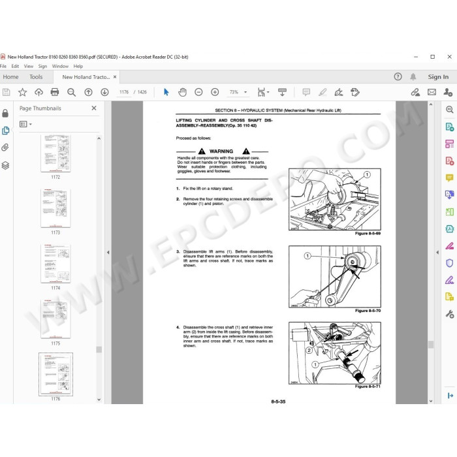Close the Page Thumbnails panel
The image size is (457, 457).
[94, 108]
